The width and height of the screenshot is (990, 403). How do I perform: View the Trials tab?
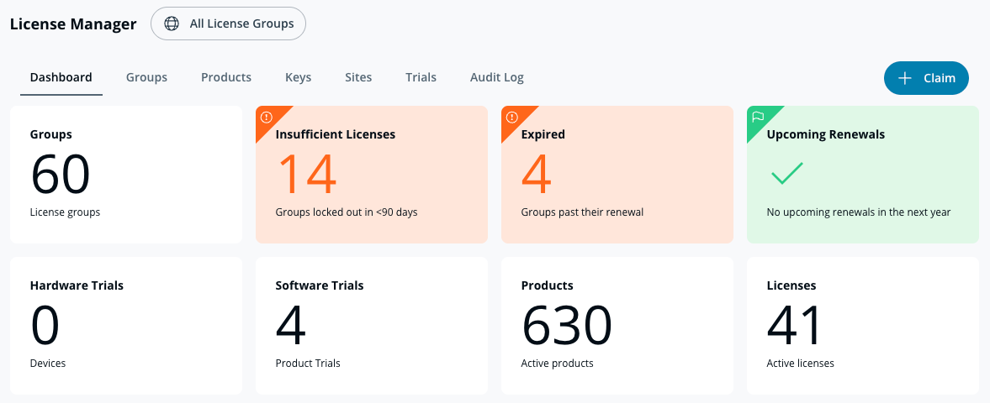421,77
